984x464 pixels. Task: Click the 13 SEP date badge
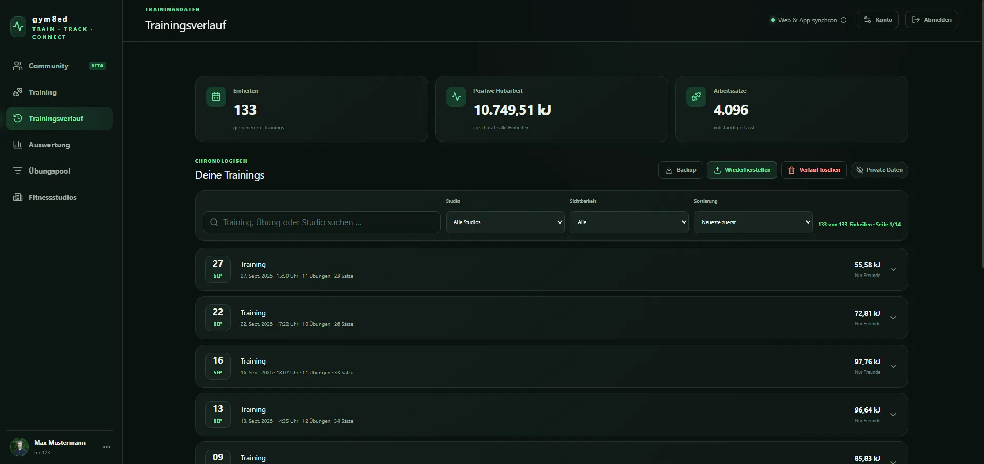point(218,415)
